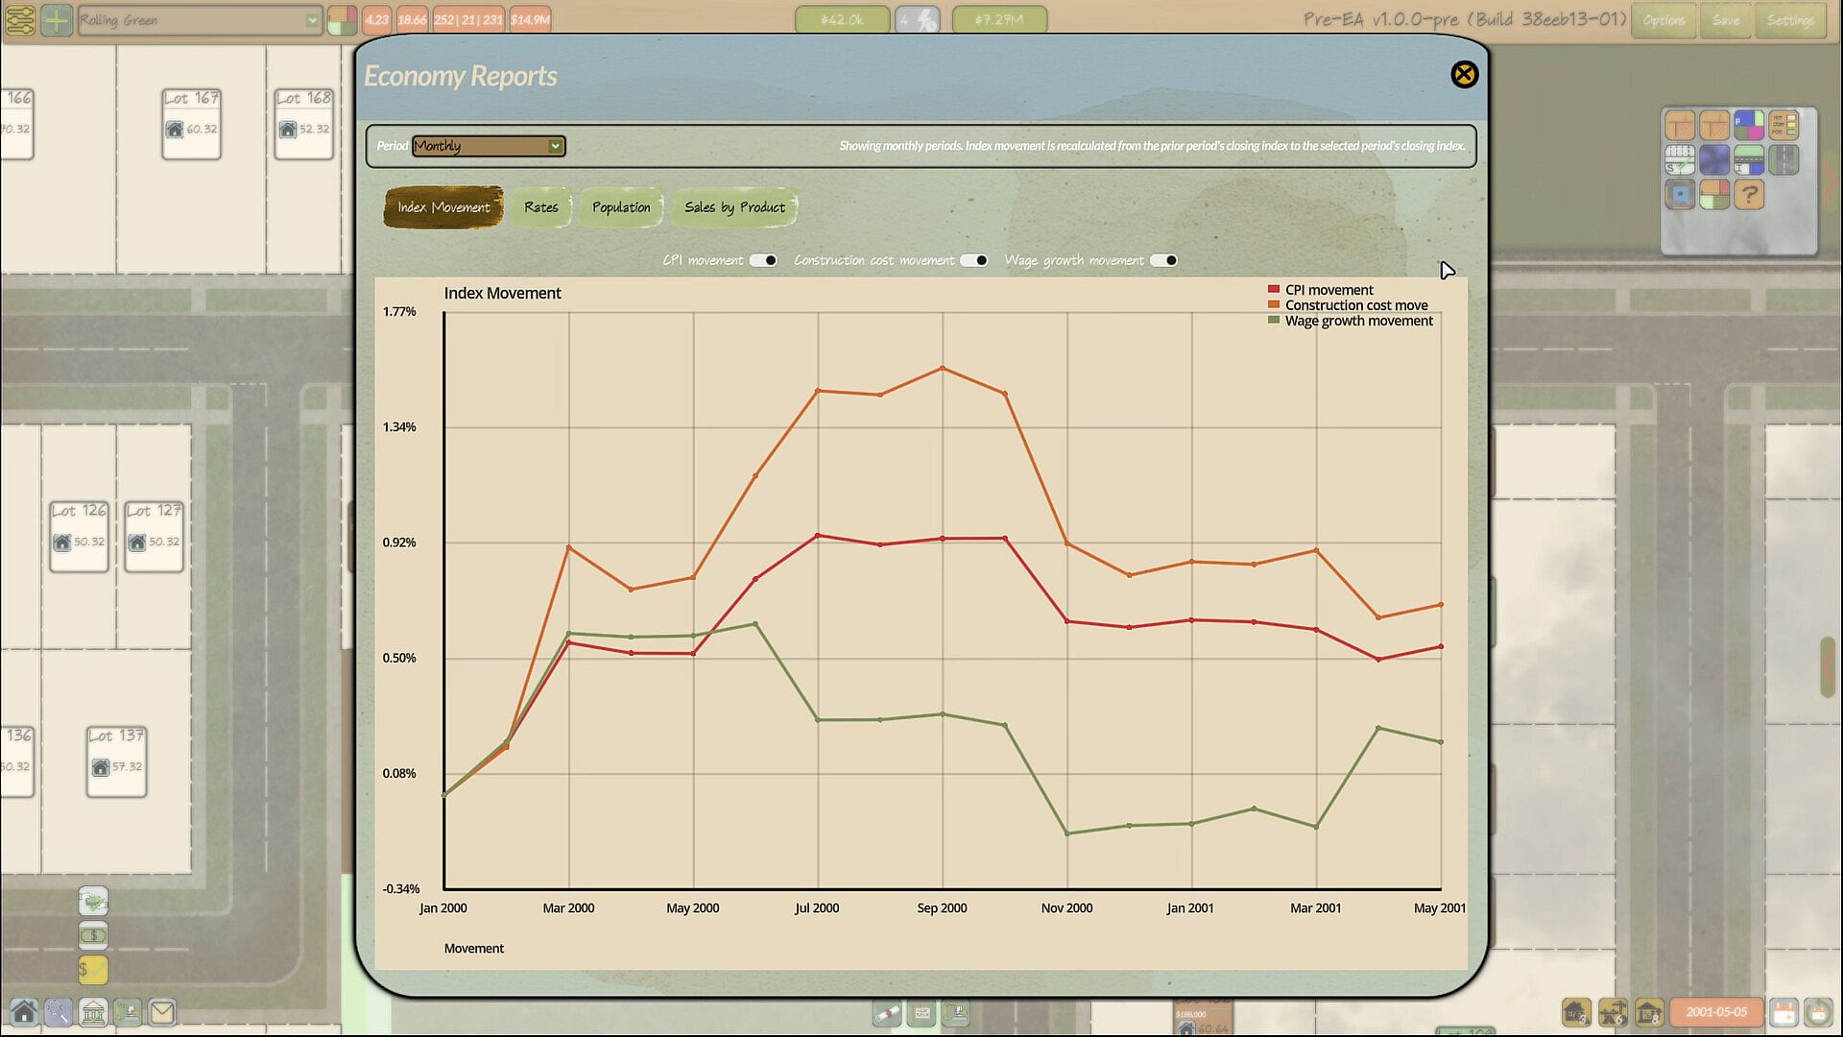Select the blue water overlay icon
This screenshot has width=1843, height=1037.
coord(1714,159)
